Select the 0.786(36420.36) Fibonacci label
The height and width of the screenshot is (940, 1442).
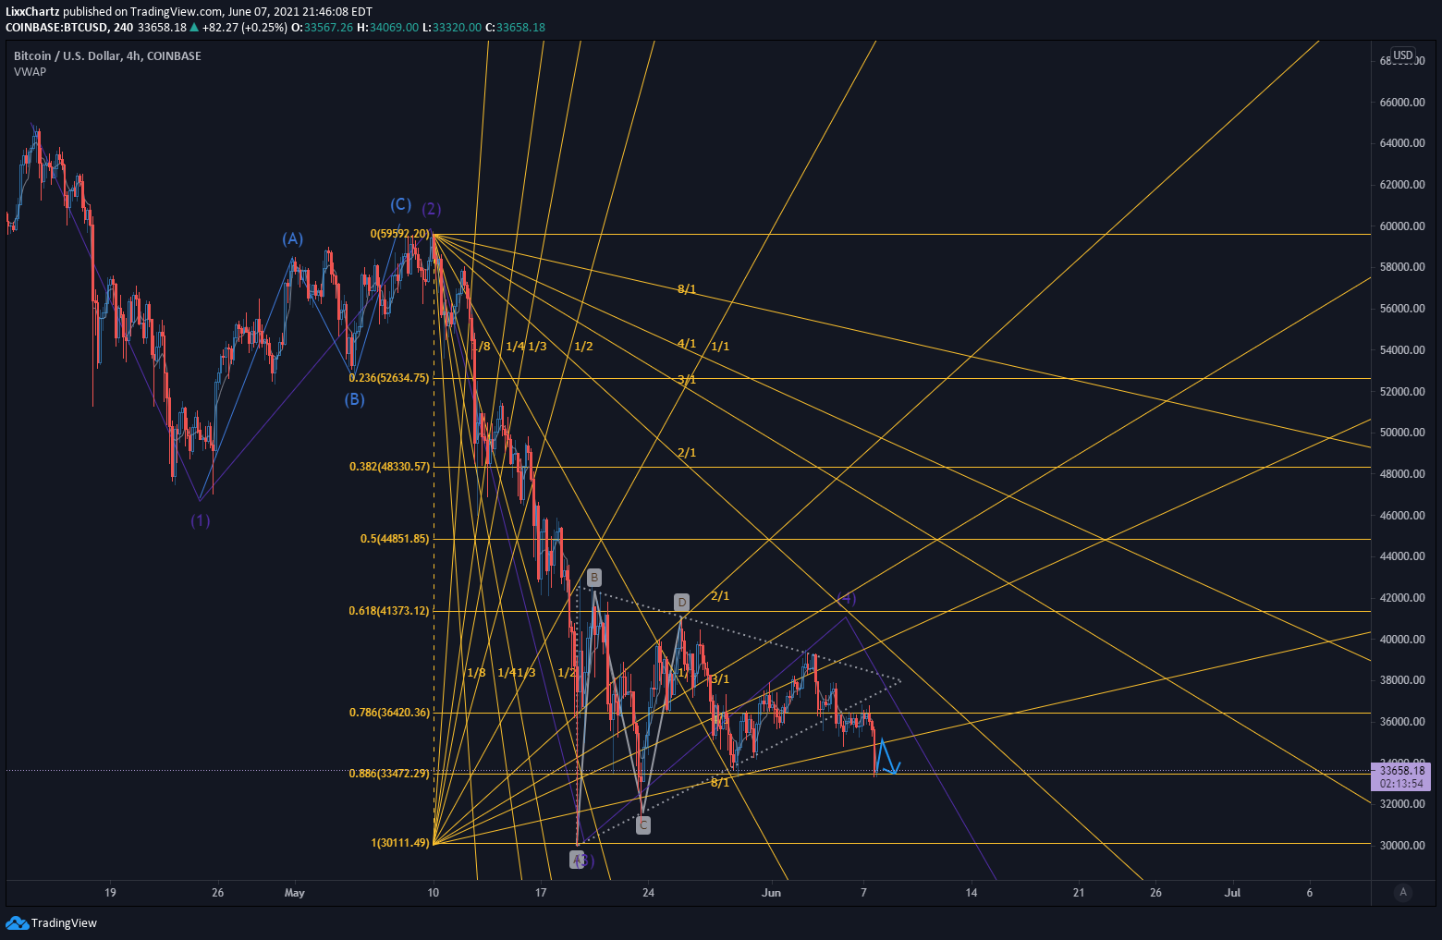[x=389, y=713]
